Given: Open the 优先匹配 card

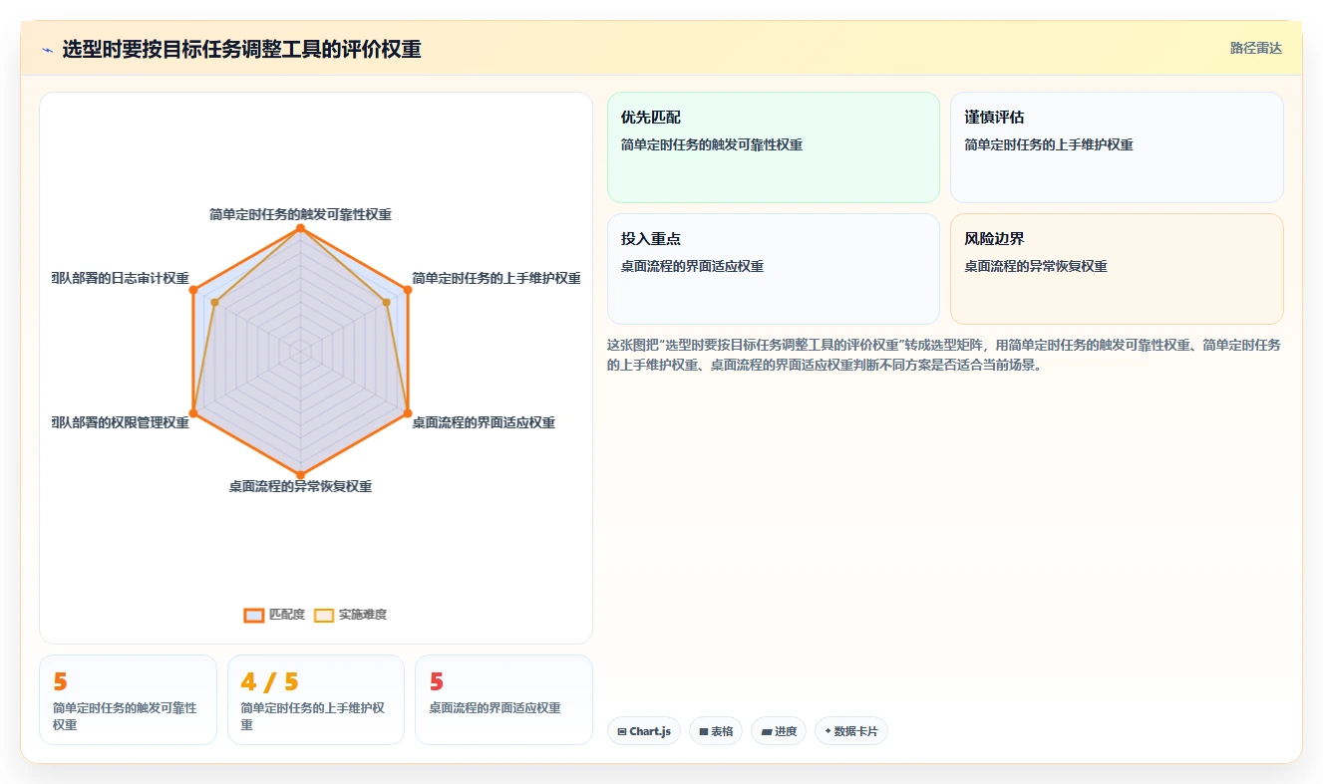Looking at the screenshot, I should point(773,147).
